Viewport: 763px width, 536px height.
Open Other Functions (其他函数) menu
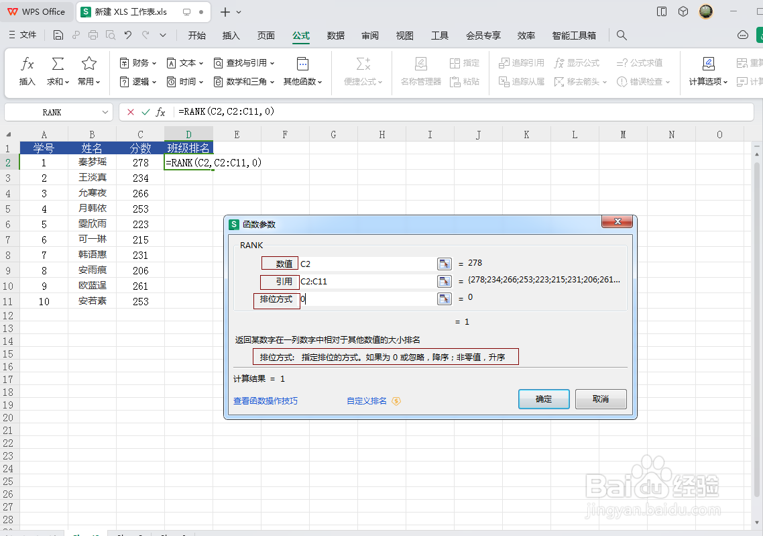pyautogui.click(x=302, y=70)
